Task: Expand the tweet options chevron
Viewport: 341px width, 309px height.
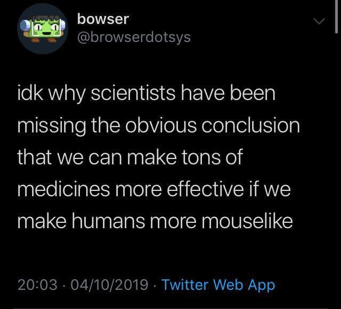Action: [x=319, y=21]
